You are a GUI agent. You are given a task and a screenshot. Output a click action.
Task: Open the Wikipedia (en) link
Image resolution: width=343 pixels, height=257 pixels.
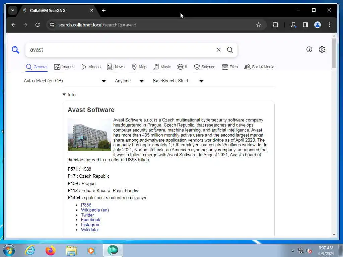point(95,210)
